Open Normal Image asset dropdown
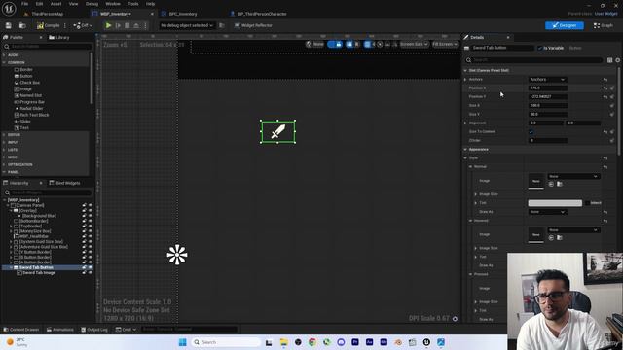The height and width of the screenshot is (350, 623). (x=573, y=176)
